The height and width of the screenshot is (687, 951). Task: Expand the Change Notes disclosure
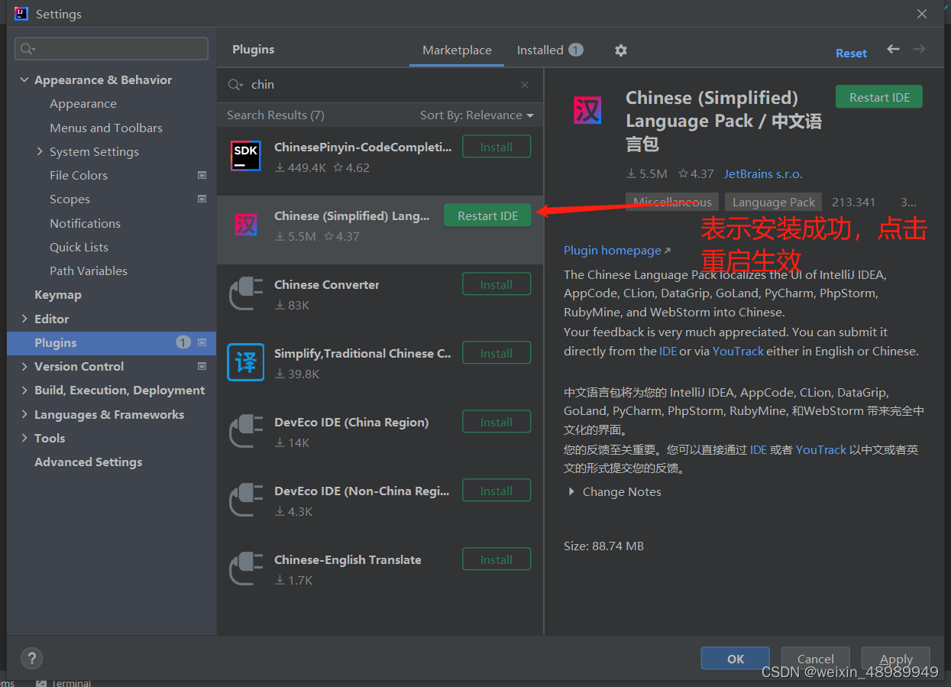[x=571, y=492]
